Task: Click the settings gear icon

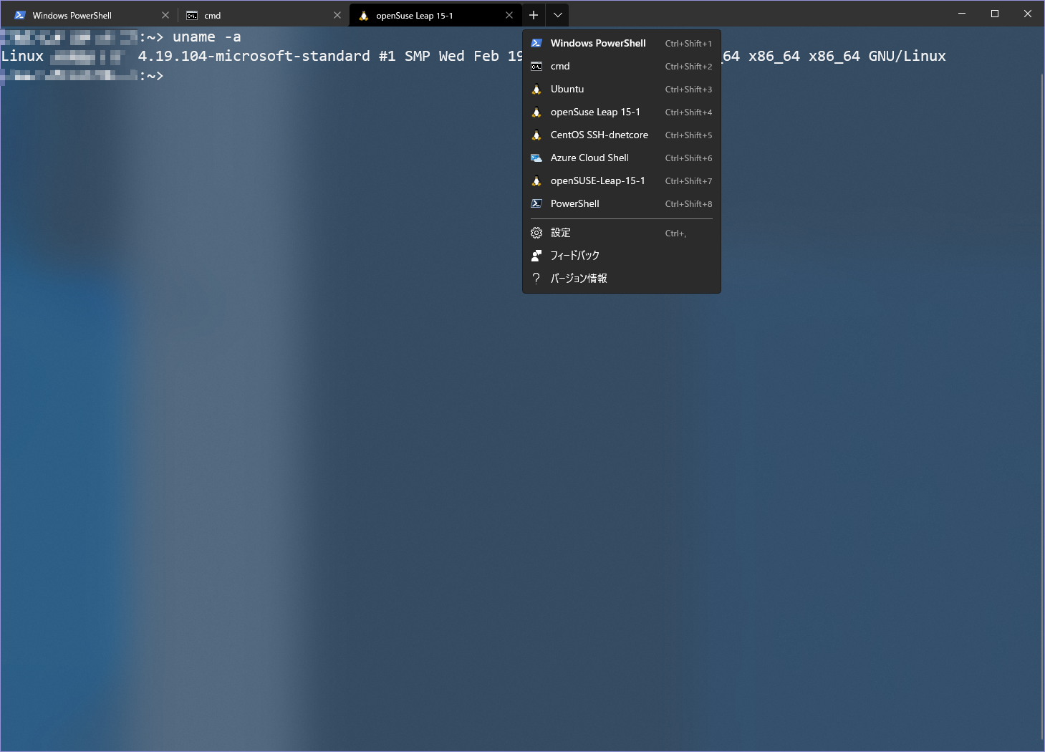Action: click(x=536, y=233)
